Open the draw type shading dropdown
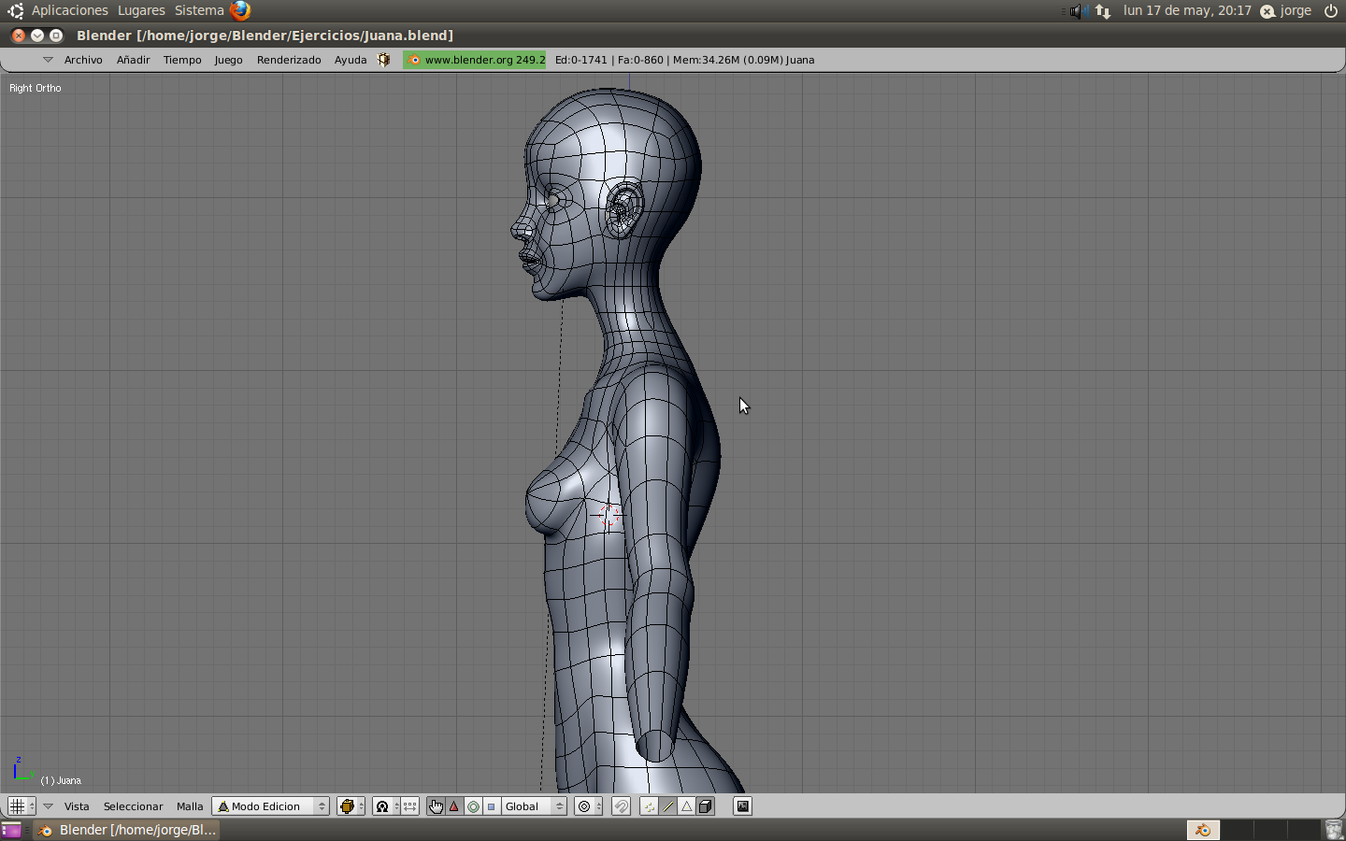 coord(351,806)
